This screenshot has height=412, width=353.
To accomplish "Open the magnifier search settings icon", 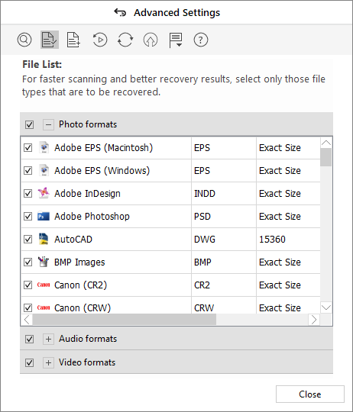I will pyautogui.click(x=24, y=40).
